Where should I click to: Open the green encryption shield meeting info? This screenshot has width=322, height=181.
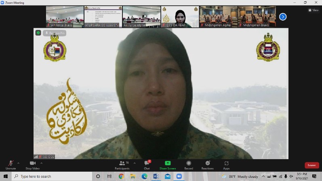38,33
